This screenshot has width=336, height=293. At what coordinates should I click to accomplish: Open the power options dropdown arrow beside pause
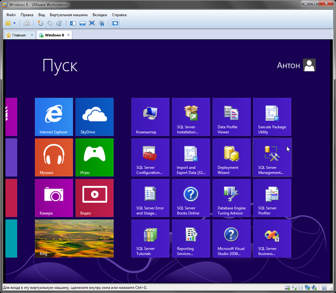(x=15, y=23)
